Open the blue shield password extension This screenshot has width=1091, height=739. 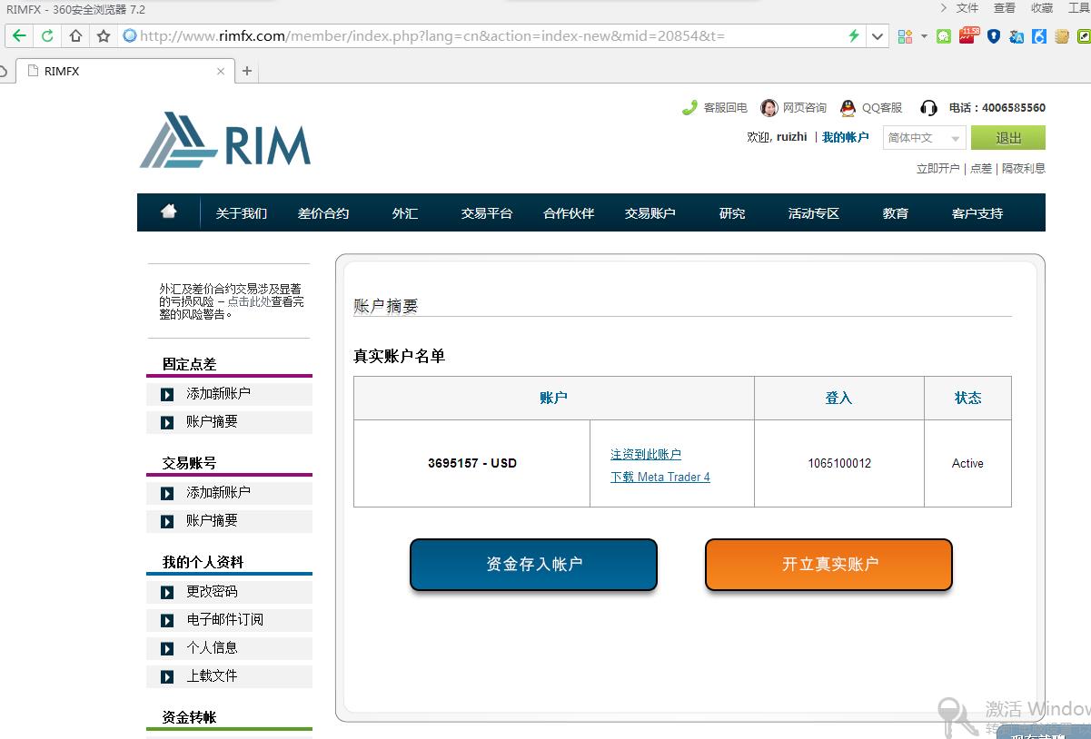[x=994, y=36]
